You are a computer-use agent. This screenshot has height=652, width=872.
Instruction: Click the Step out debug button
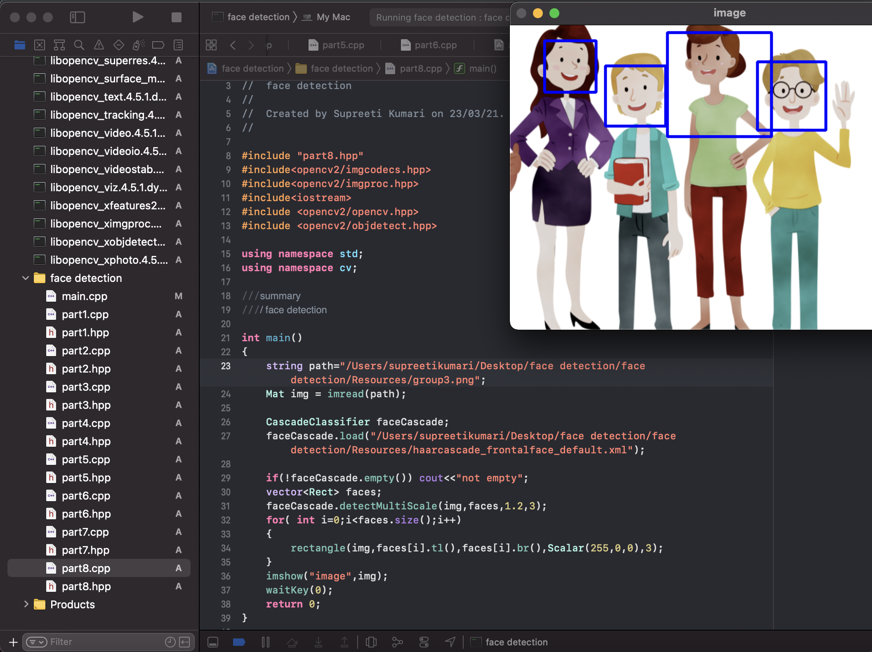[344, 642]
